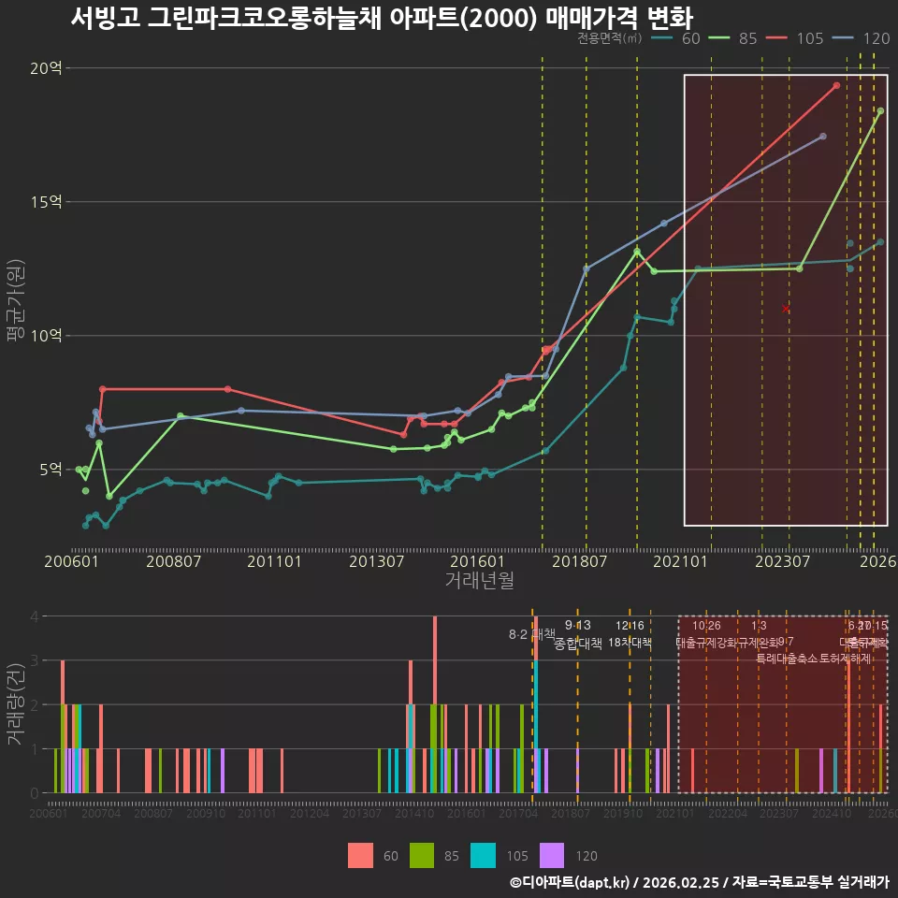This screenshot has width=898, height=898.
Task: Click volume chart x-axis label 202204
Action: (728, 813)
